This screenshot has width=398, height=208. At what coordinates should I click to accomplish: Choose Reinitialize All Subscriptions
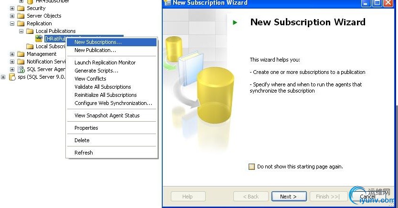[x=112, y=95]
